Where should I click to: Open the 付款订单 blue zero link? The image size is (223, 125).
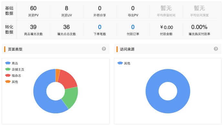(133, 27)
